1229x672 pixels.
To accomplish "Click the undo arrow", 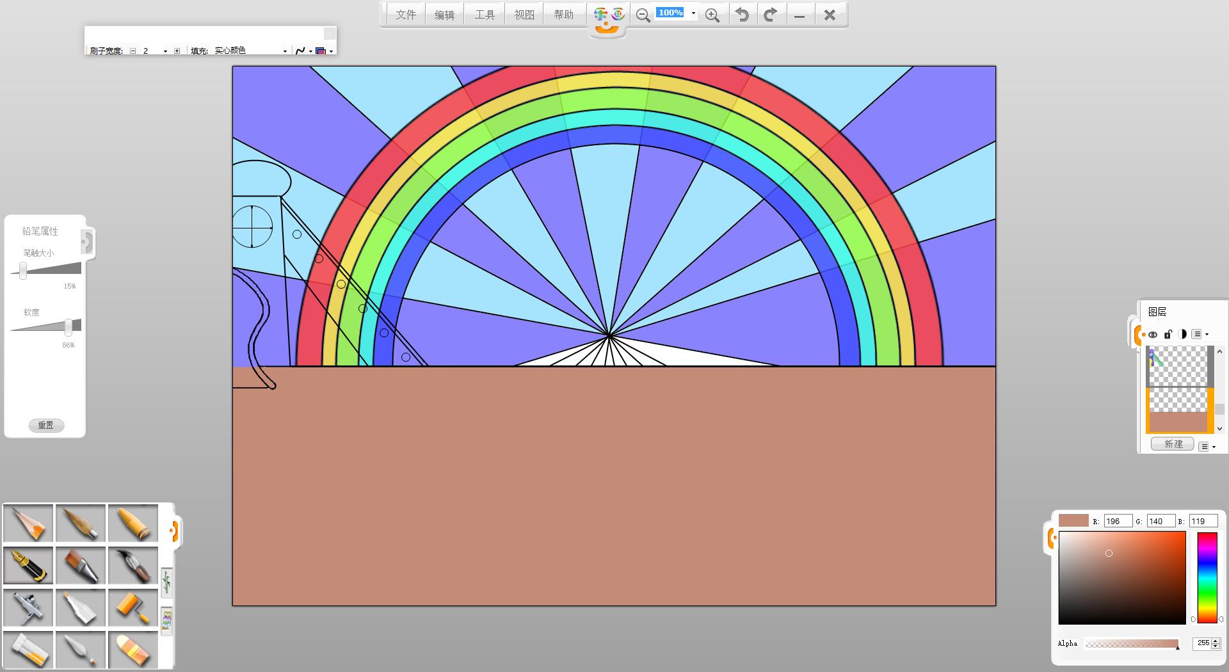I will (x=742, y=15).
